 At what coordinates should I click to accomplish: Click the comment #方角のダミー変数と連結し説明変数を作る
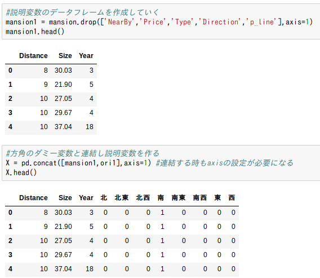click(x=82, y=153)
